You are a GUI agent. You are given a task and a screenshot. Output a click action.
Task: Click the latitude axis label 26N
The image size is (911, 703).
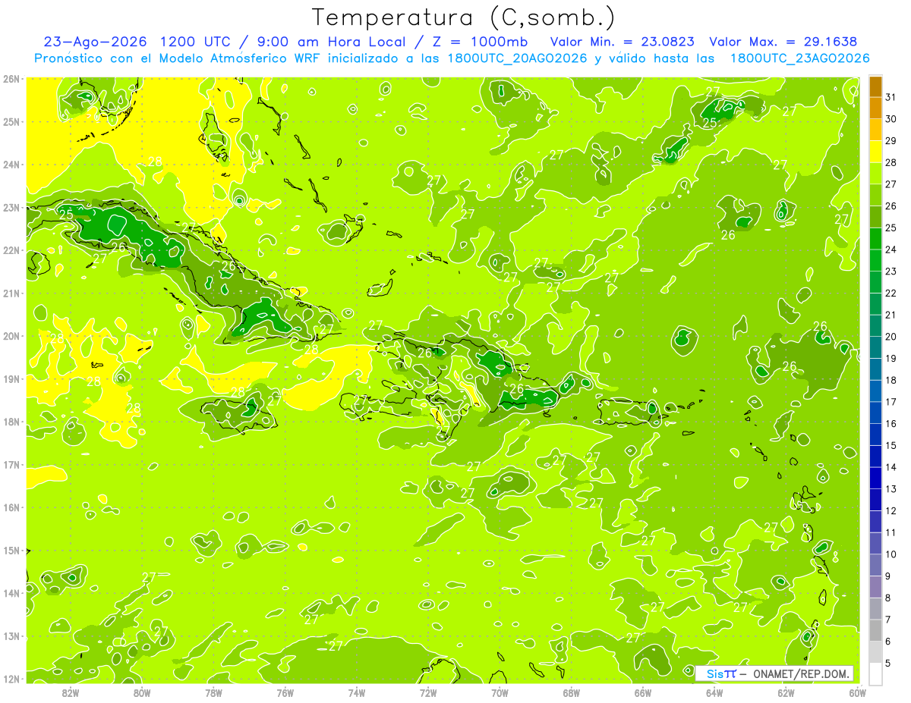[x=11, y=79]
